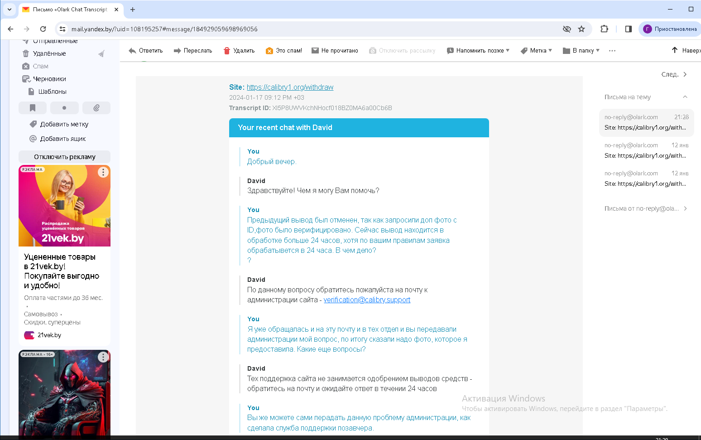Screen dimensions: 701x440
Task: Open the Напомнить позже dropdown
Action: (x=478, y=51)
